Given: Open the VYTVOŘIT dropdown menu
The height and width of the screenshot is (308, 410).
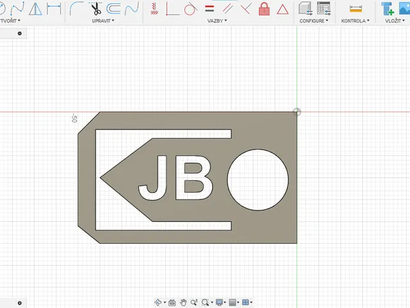Looking at the screenshot, I should click(x=10, y=21).
